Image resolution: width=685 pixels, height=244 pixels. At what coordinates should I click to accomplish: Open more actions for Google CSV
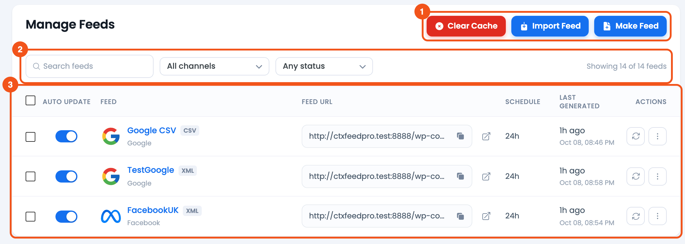click(x=658, y=136)
